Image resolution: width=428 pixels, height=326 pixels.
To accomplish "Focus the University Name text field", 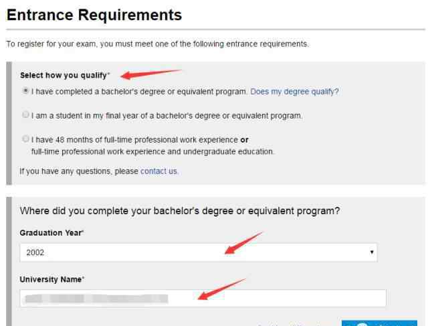I will (x=203, y=298).
